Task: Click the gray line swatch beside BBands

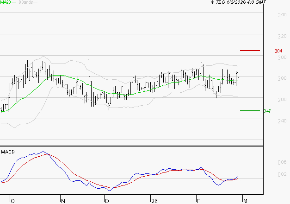Action: point(36,2)
